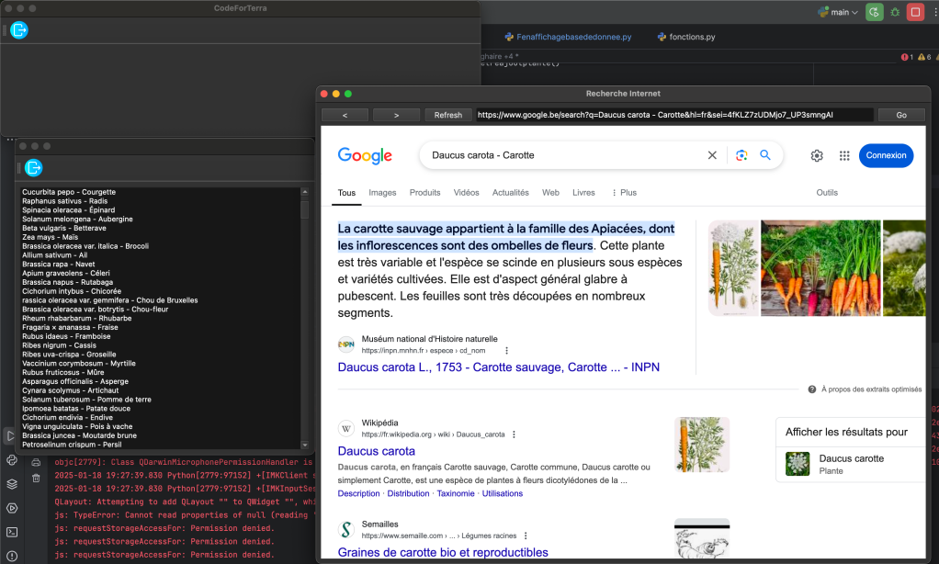Open the Python Console tool window
Screen dimensions: 939x564
coord(12,460)
